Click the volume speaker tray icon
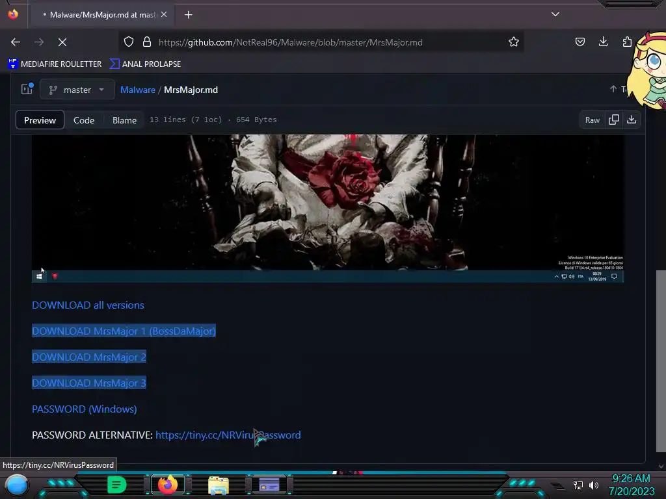This screenshot has width=666, height=499. pyautogui.click(x=594, y=485)
